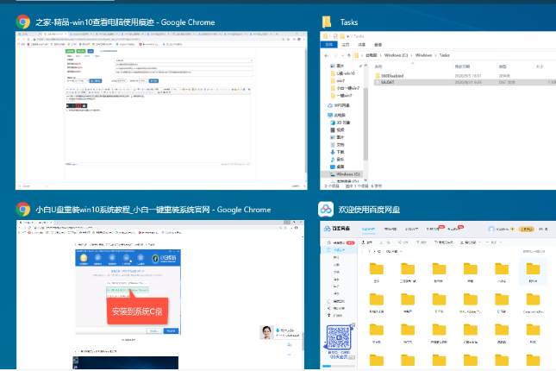Switch to the Tasks File Explorer thumbnail
This screenshot has width=556, height=371.
[x=438, y=110]
